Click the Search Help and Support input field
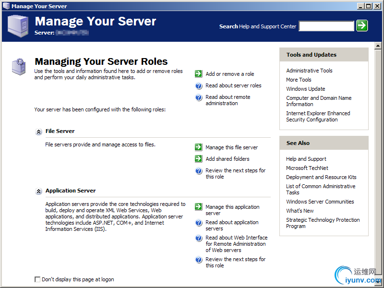This screenshot has width=384, height=288. pyautogui.click(x=326, y=26)
